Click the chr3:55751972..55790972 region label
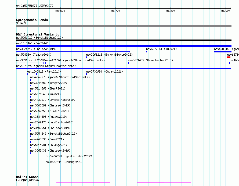 pos(35,6)
